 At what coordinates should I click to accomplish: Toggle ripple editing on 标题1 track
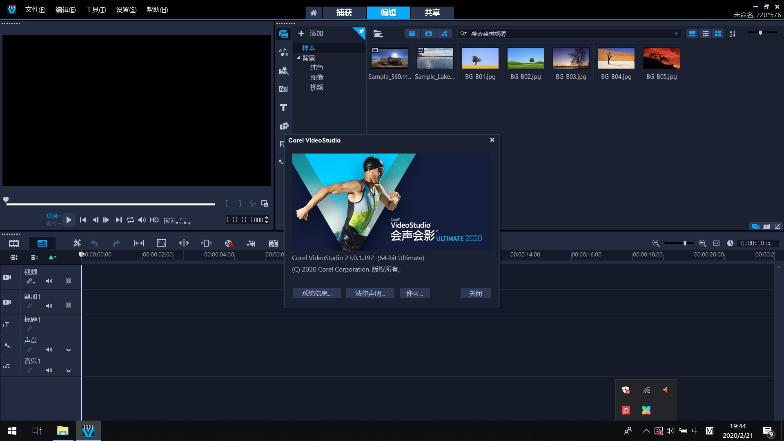point(29,329)
